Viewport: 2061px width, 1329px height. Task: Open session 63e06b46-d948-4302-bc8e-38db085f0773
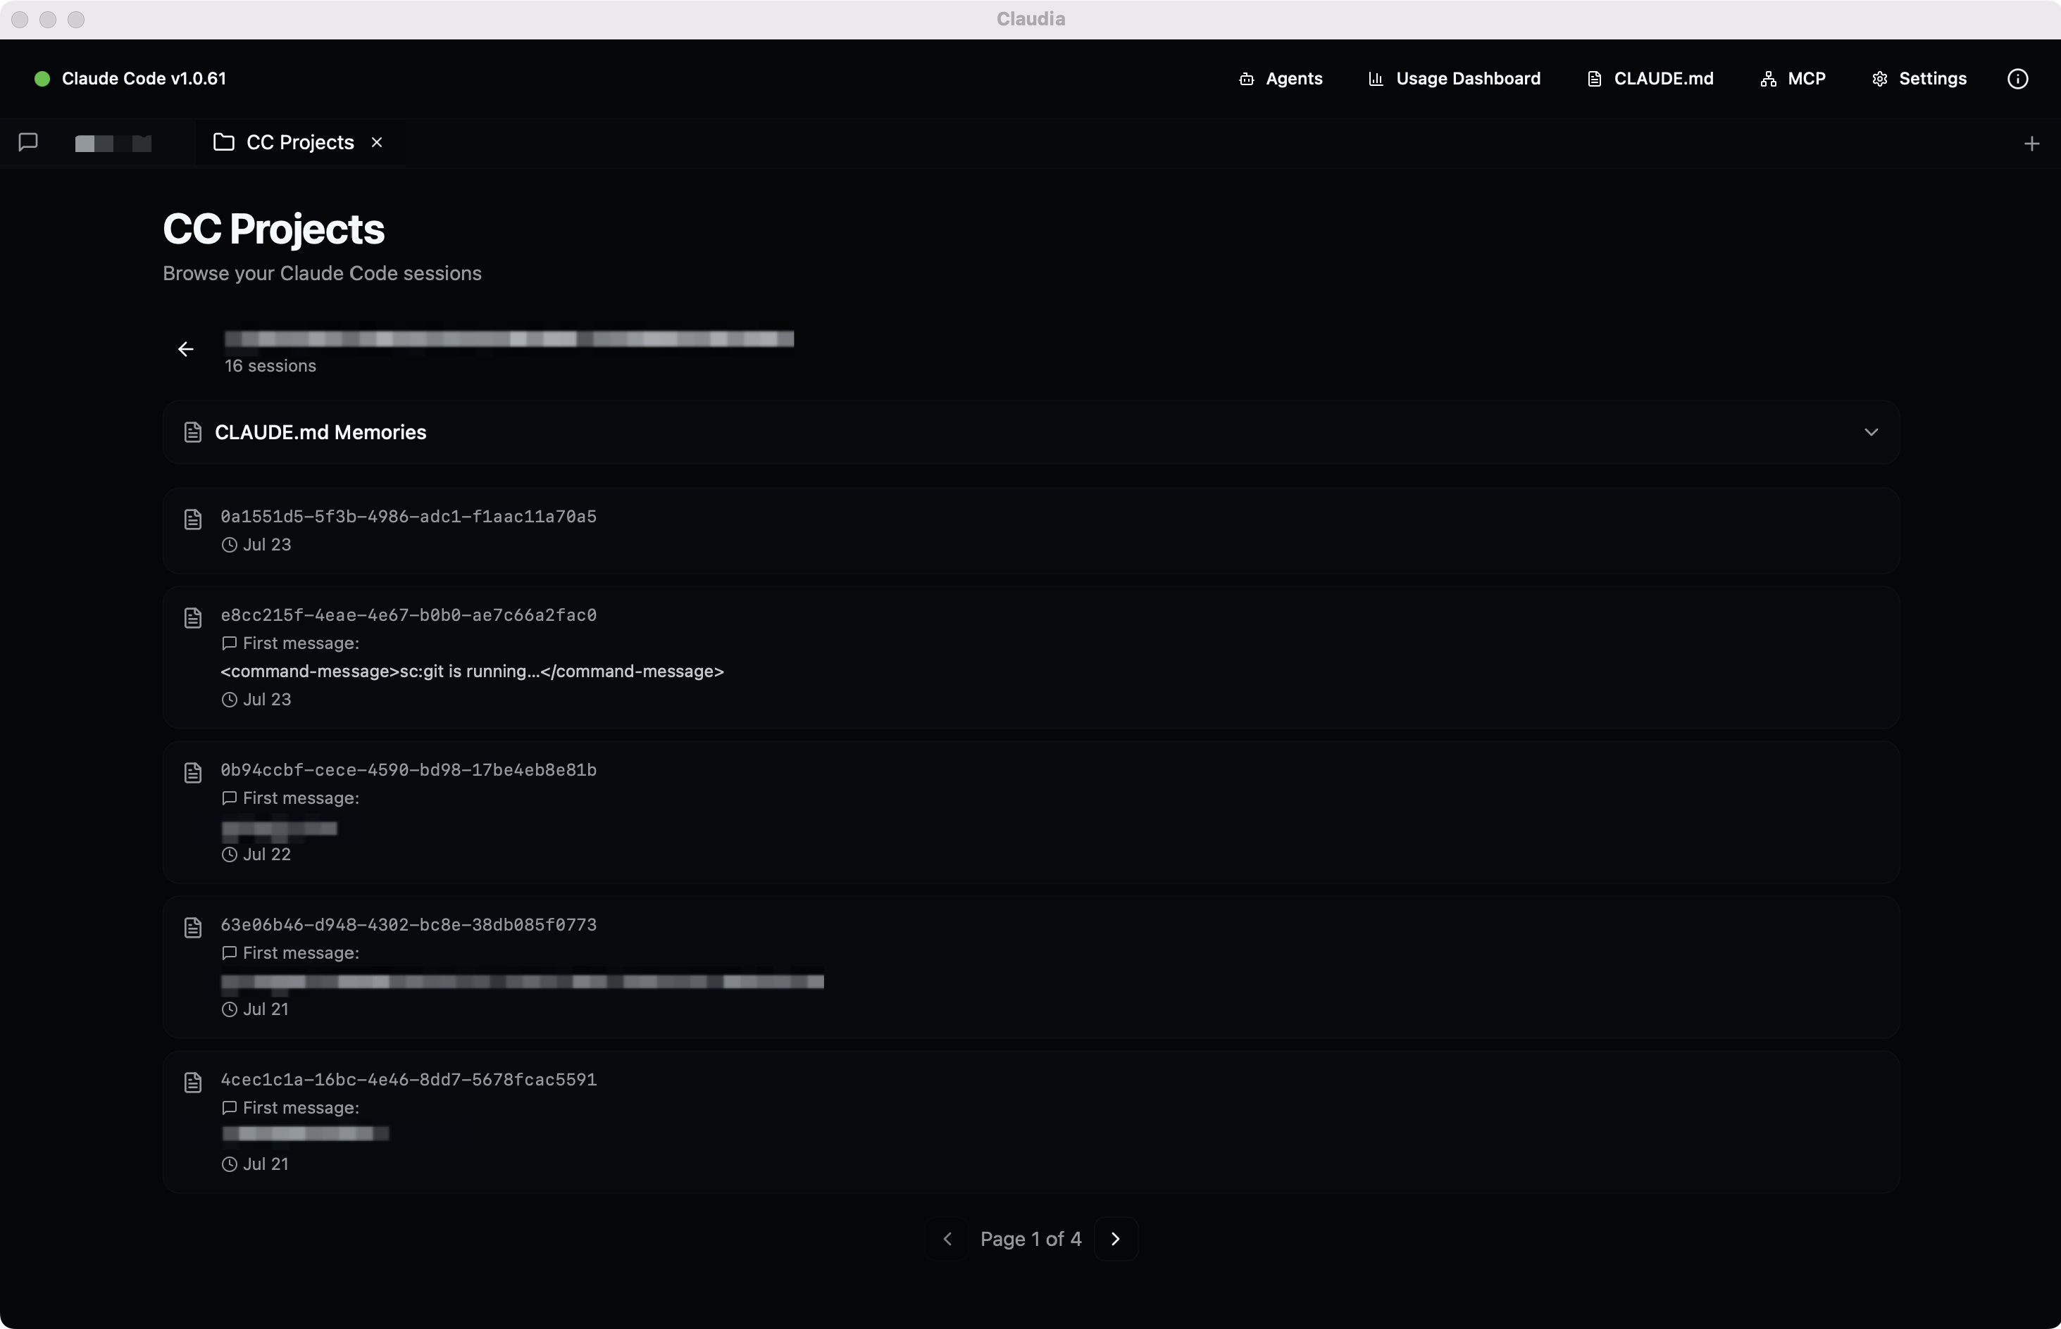pyautogui.click(x=1031, y=966)
